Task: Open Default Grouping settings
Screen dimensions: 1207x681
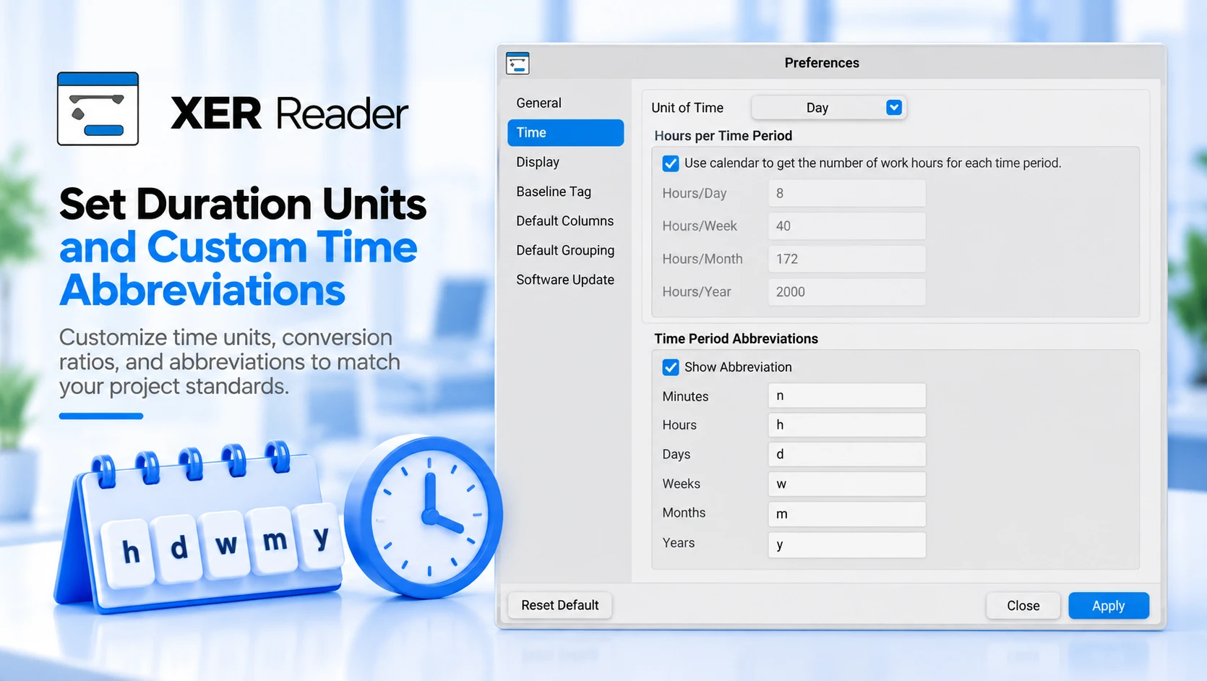Action: point(565,250)
